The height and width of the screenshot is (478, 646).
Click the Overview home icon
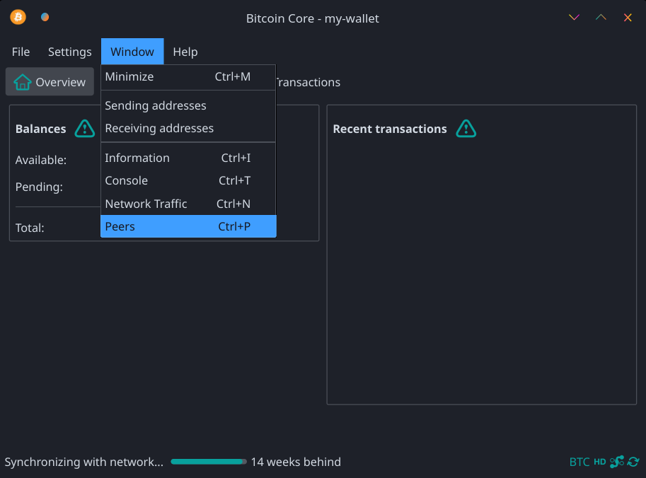(23, 82)
